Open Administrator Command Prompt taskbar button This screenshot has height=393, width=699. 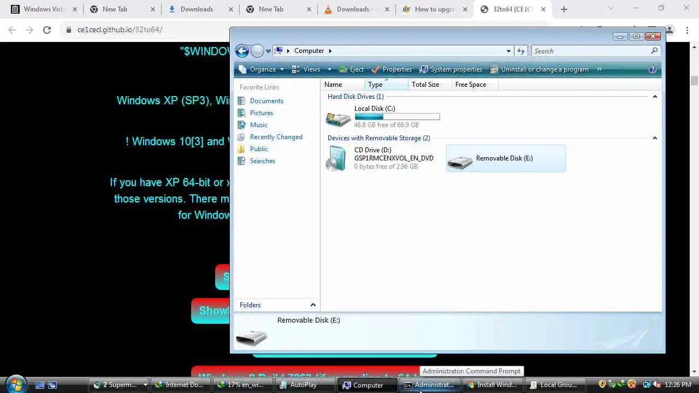(430, 385)
